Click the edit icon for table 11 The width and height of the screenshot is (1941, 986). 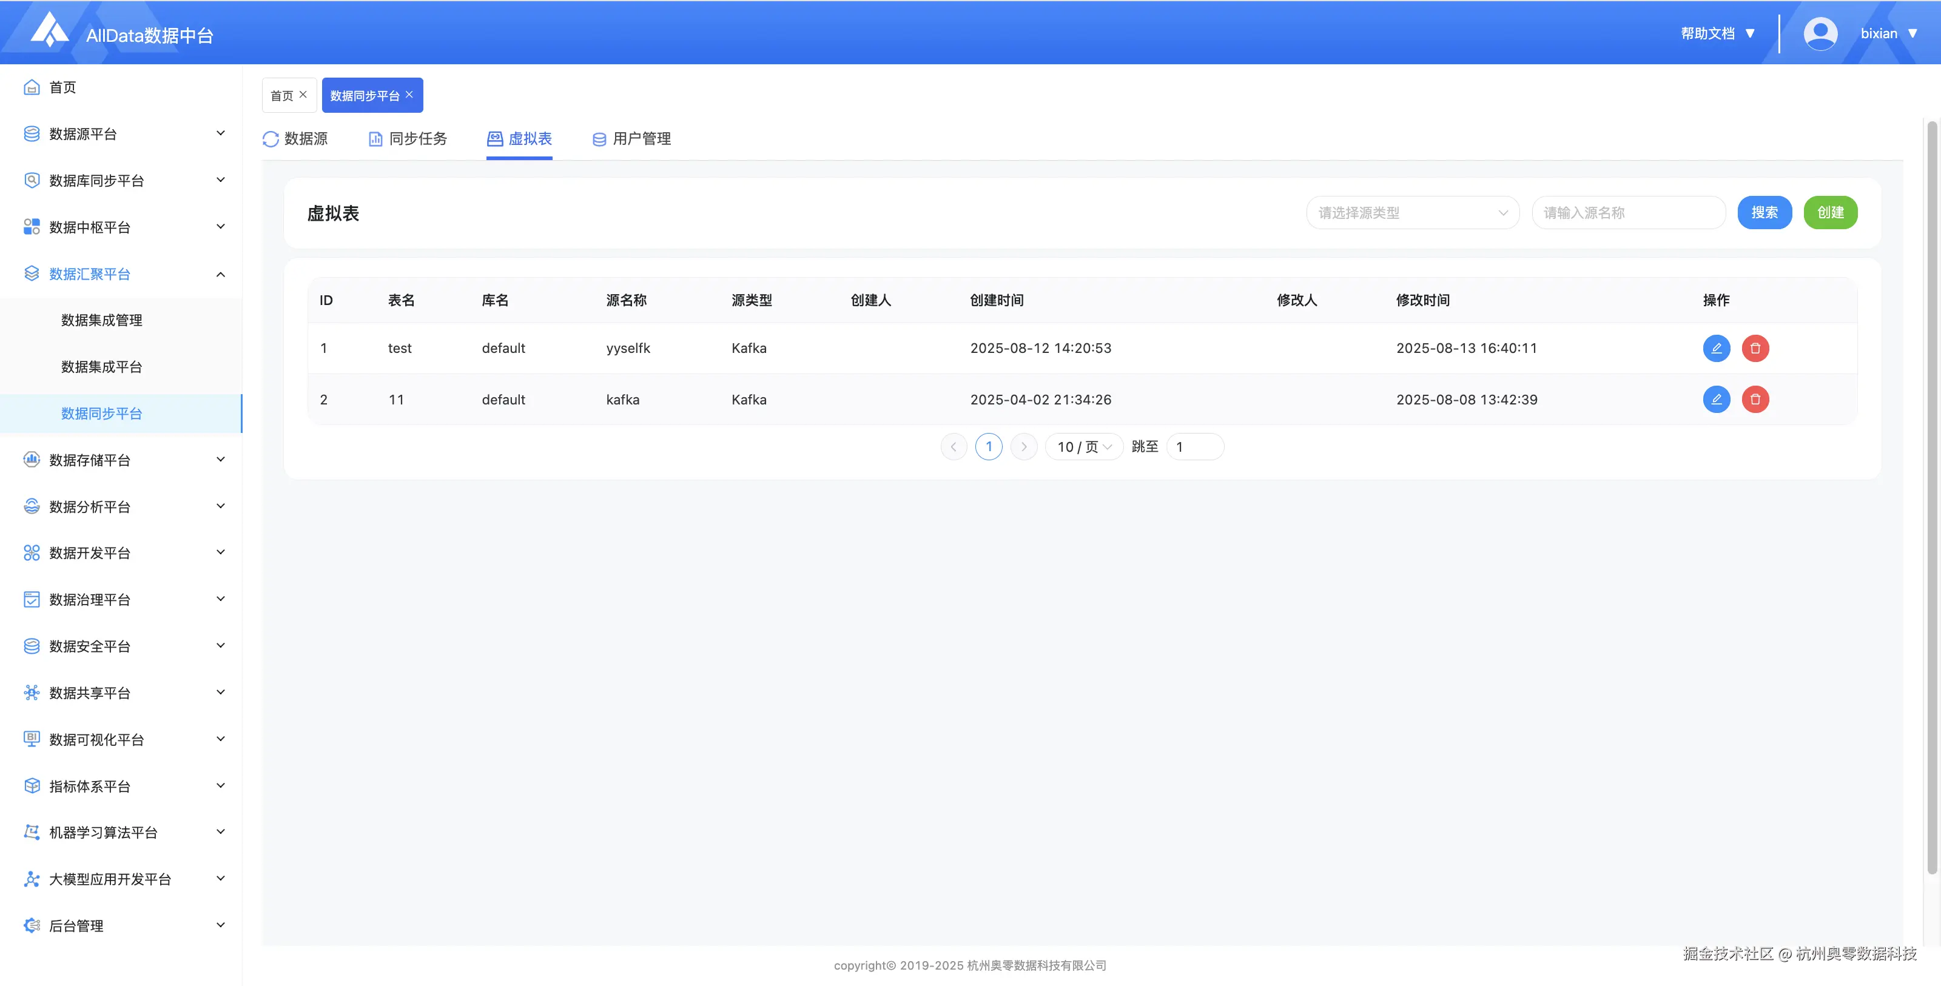pyautogui.click(x=1716, y=399)
